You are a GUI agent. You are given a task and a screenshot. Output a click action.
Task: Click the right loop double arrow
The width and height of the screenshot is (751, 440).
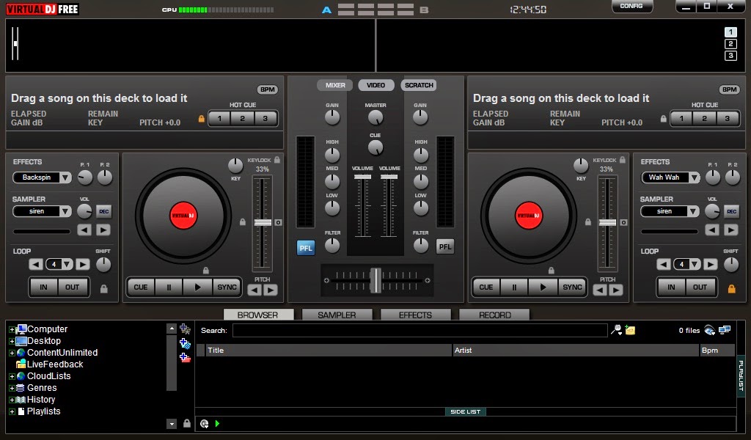tap(710, 264)
